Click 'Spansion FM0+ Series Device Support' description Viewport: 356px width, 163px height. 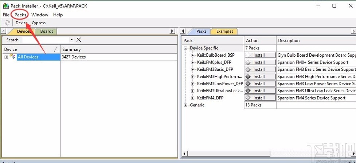click(x=313, y=62)
